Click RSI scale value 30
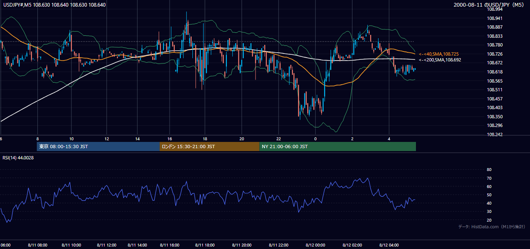 click(x=489, y=212)
